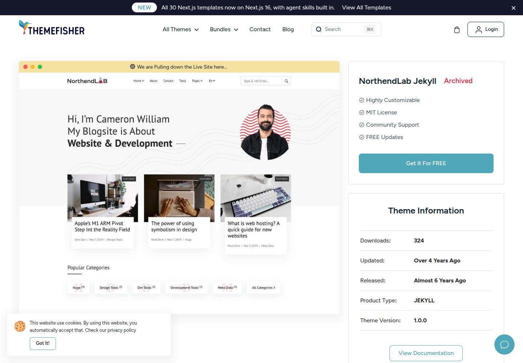
Task: Click the Themefisher logo
Action: click(x=52, y=28)
